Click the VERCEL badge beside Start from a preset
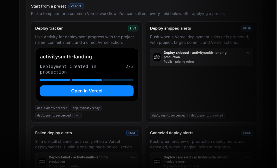Screen dimensions: 277x168 [76, 6]
